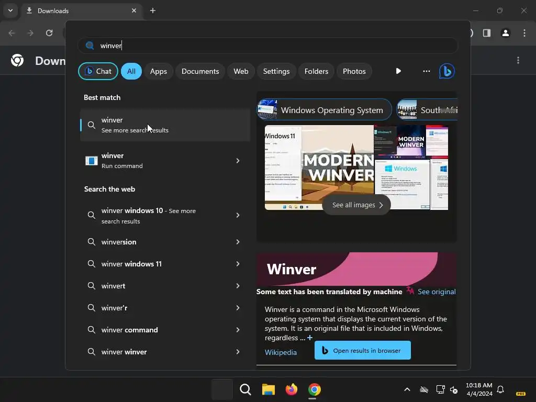Viewport: 536px width, 402px height.
Task: Switch to the Web filter
Action: click(241, 71)
